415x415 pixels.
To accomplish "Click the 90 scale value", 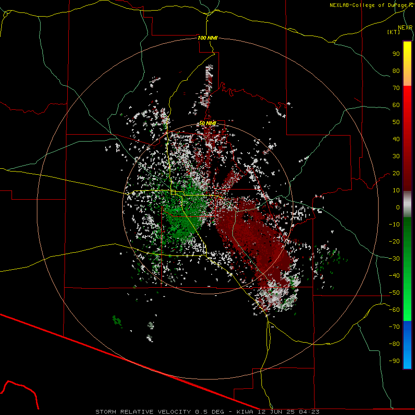I will pos(396,54).
